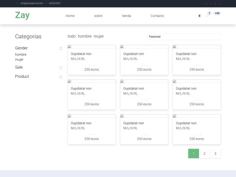Viewport: 236px width, 177px height.
Task: Open search via the icon beside Contacto
Action: 199,16
